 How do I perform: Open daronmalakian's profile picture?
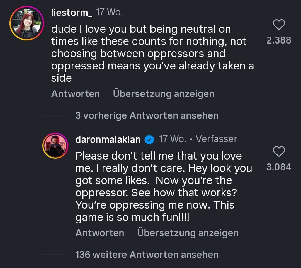click(55, 146)
